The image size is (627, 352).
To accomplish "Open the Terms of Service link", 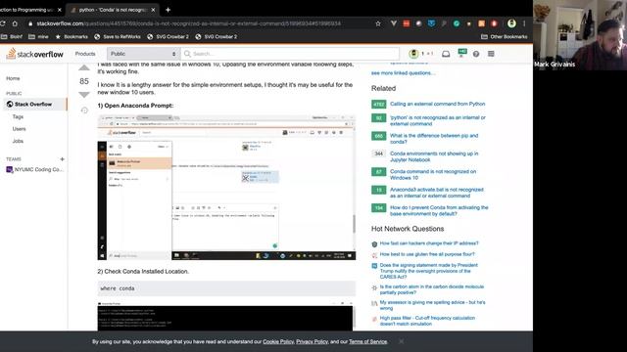I will 368,341.
